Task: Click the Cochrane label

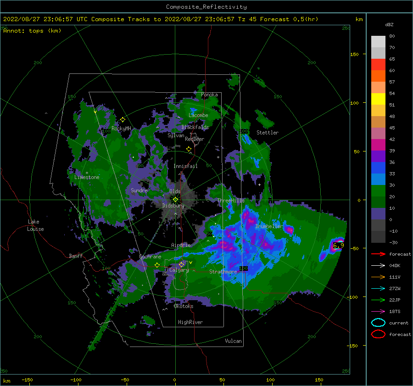Action: click(x=150, y=257)
